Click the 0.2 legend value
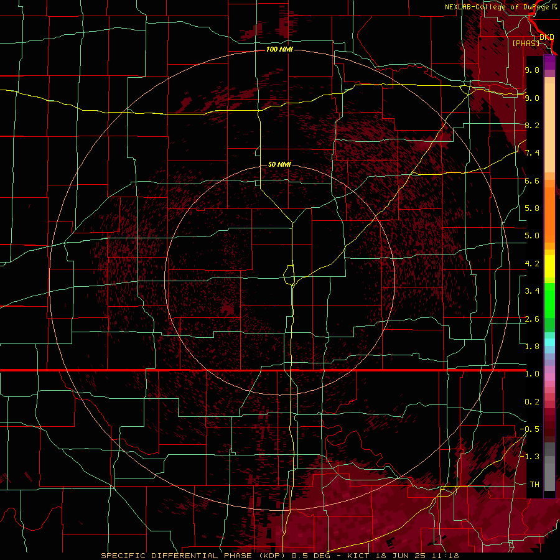560x560 pixels. (532, 402)
